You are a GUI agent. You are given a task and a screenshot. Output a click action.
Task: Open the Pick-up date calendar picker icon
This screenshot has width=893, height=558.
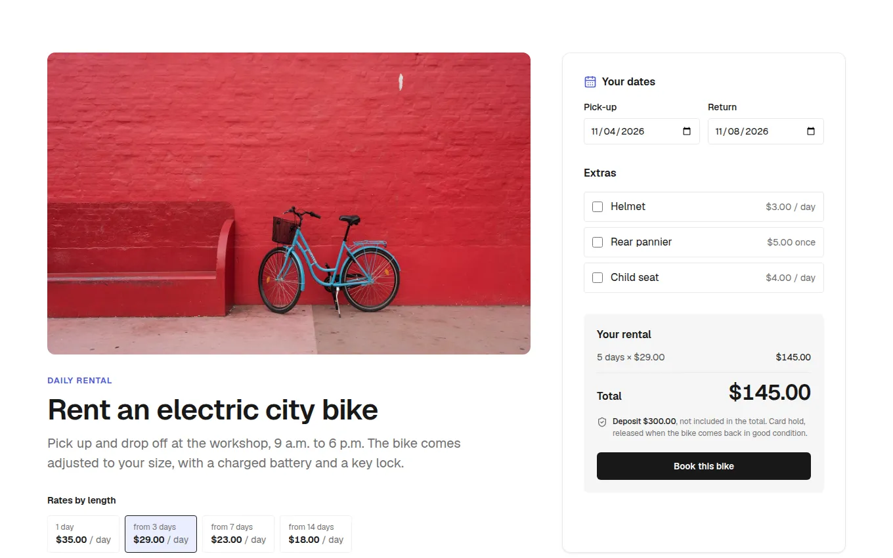(687, 131)
